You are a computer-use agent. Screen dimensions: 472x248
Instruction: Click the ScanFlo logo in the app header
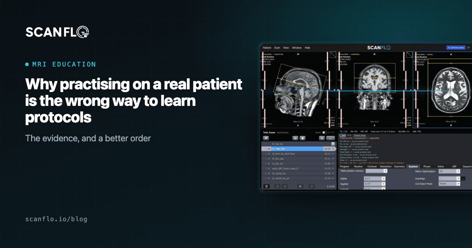coord(379,48)
